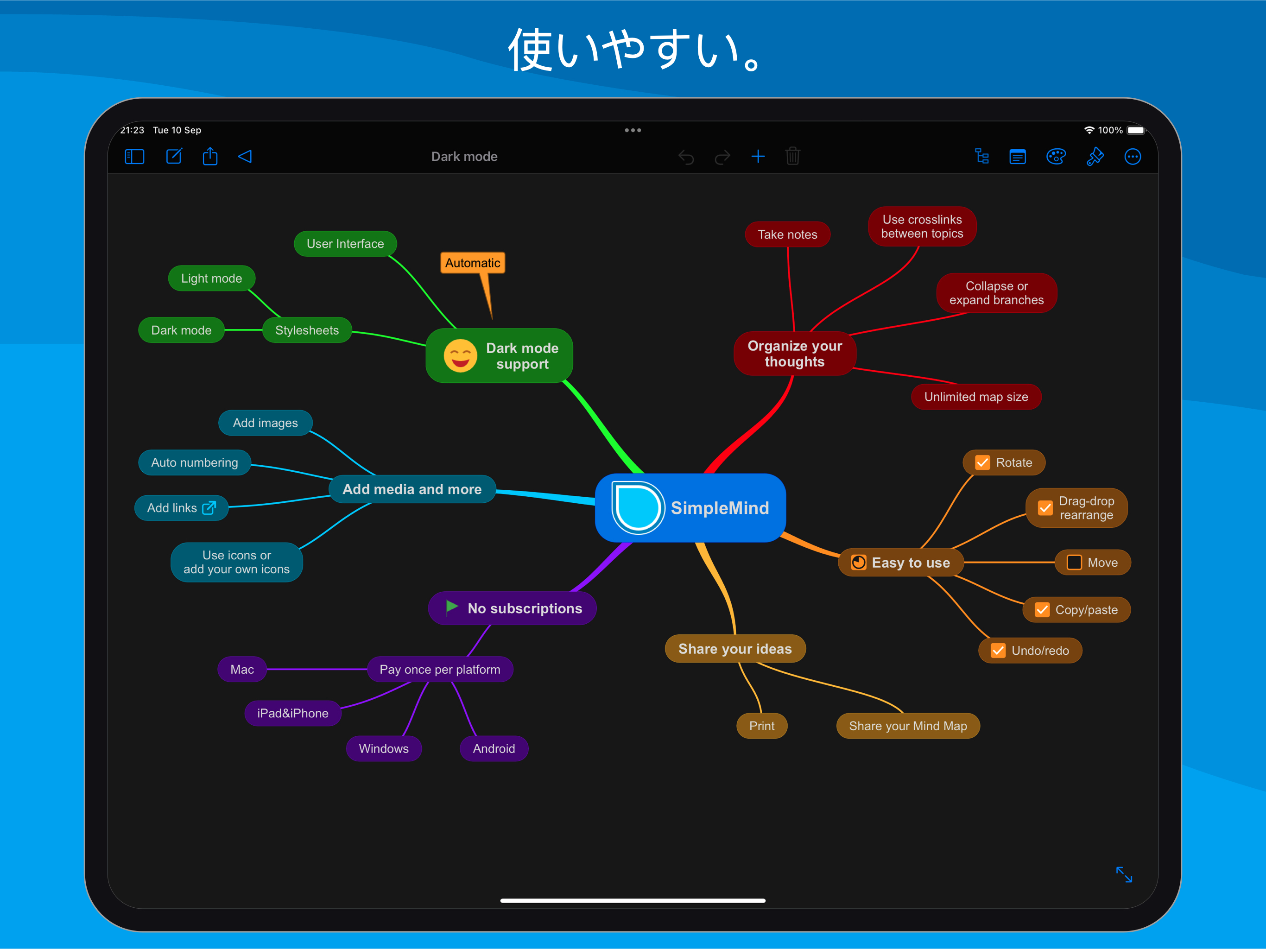
Task: Click the trash delete icon
Action: click(x=793, y=156)
